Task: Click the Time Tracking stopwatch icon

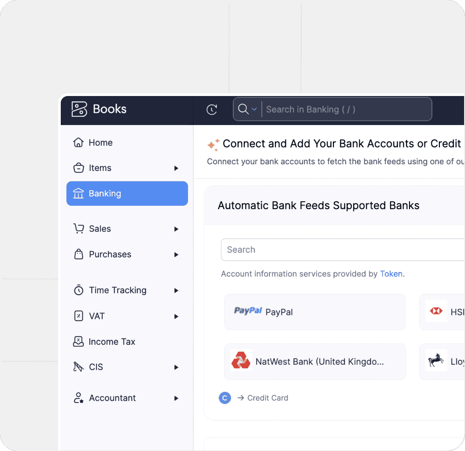Action: tap(78, 290)
